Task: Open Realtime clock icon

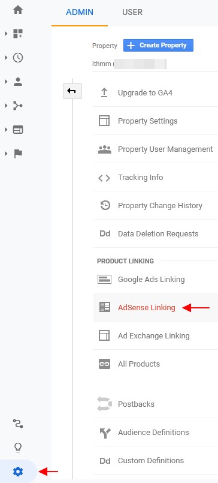Action: point(18,58)
